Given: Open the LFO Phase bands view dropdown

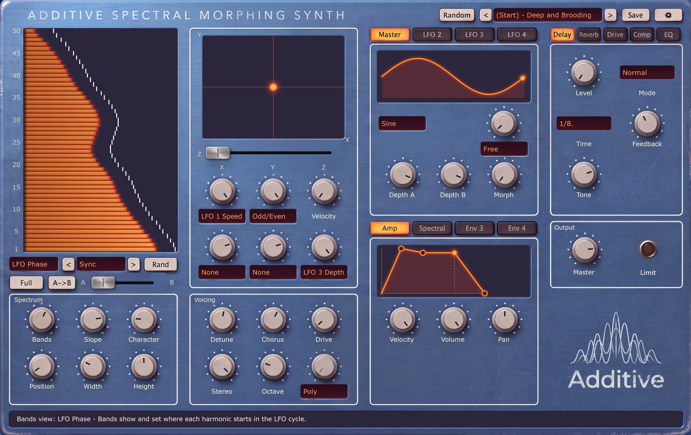Looking at the screenshot, I should coord(34,264).
